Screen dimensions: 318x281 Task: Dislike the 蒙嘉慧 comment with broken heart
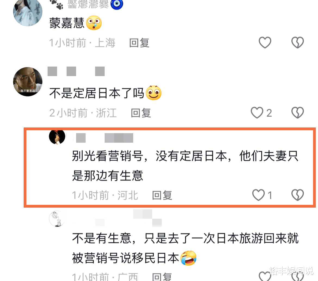pyautogui.click(x=298, y=43)
